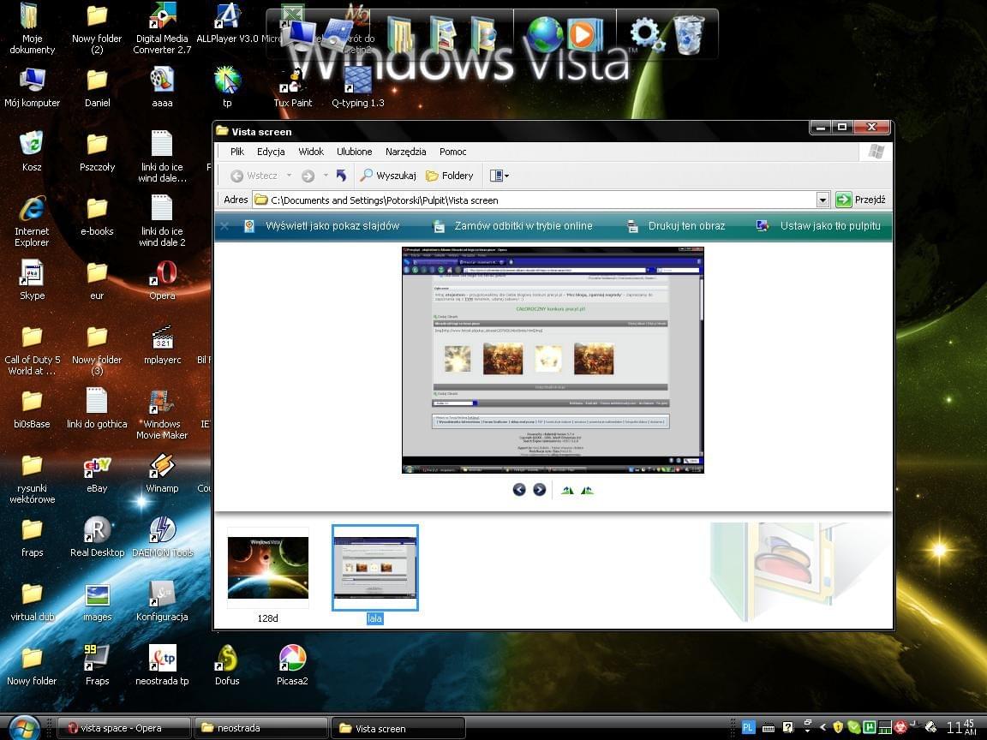Expand the address bar dropdown arrow
This screenshot has width=987, height=740.
[822, 200]
